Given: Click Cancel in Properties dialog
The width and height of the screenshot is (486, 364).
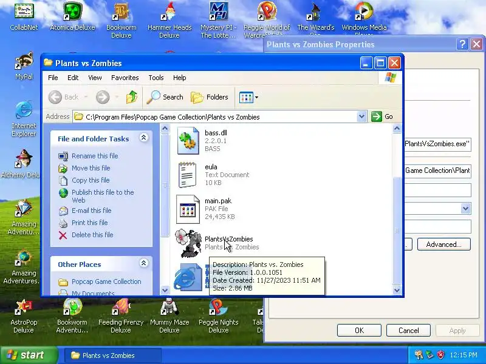Looking at the screenshot, I should coord(408,330).
